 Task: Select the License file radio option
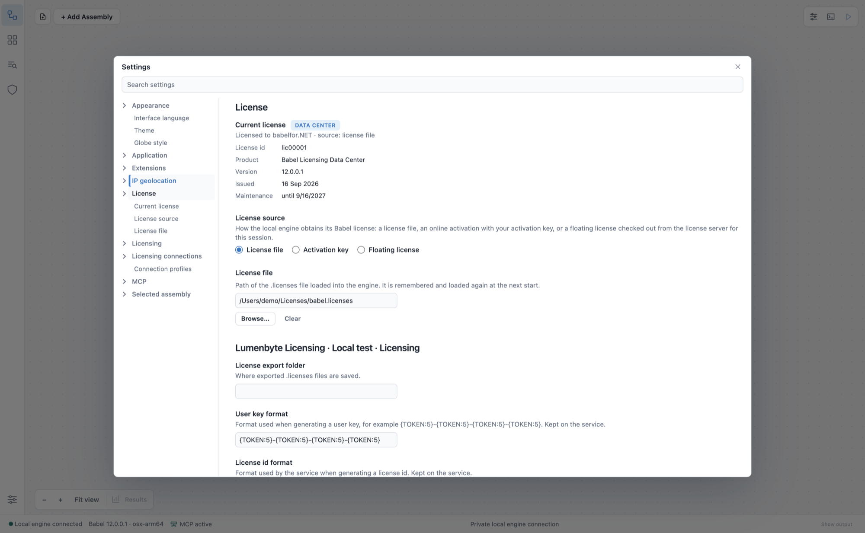pyautogui.click(x=239, y=250)
